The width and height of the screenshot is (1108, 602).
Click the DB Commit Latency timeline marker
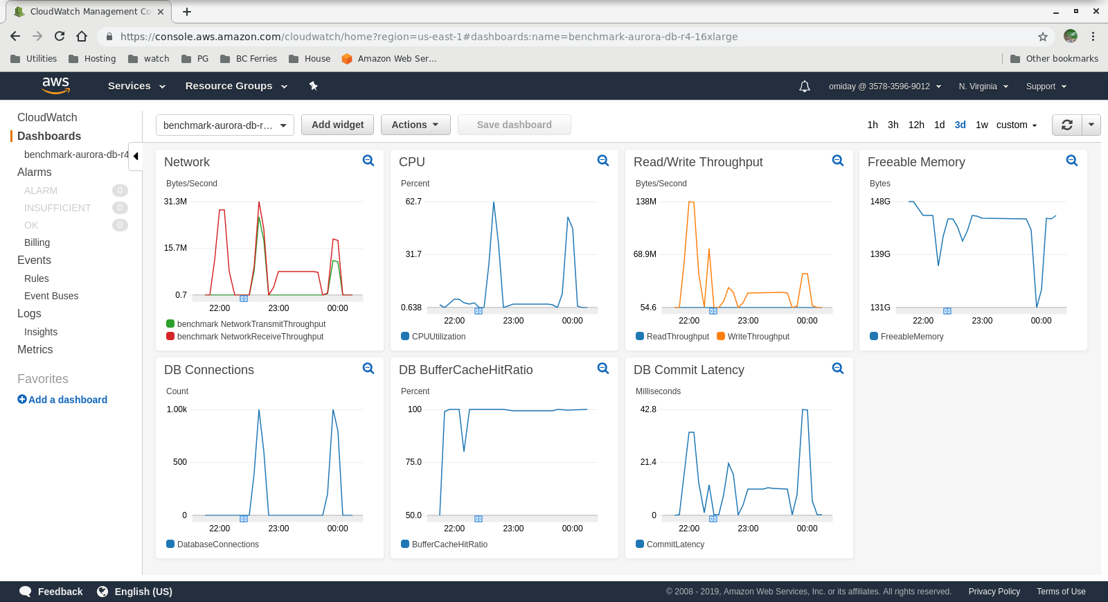coord(713,519)
